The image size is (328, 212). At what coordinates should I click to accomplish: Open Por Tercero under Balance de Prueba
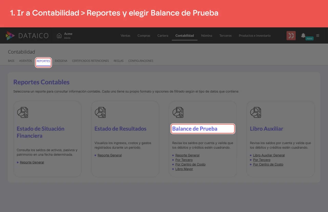pos(184,160)
